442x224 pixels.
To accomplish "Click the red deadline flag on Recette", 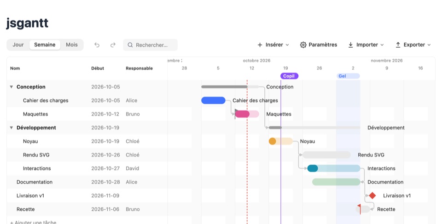I will [359, 209].
